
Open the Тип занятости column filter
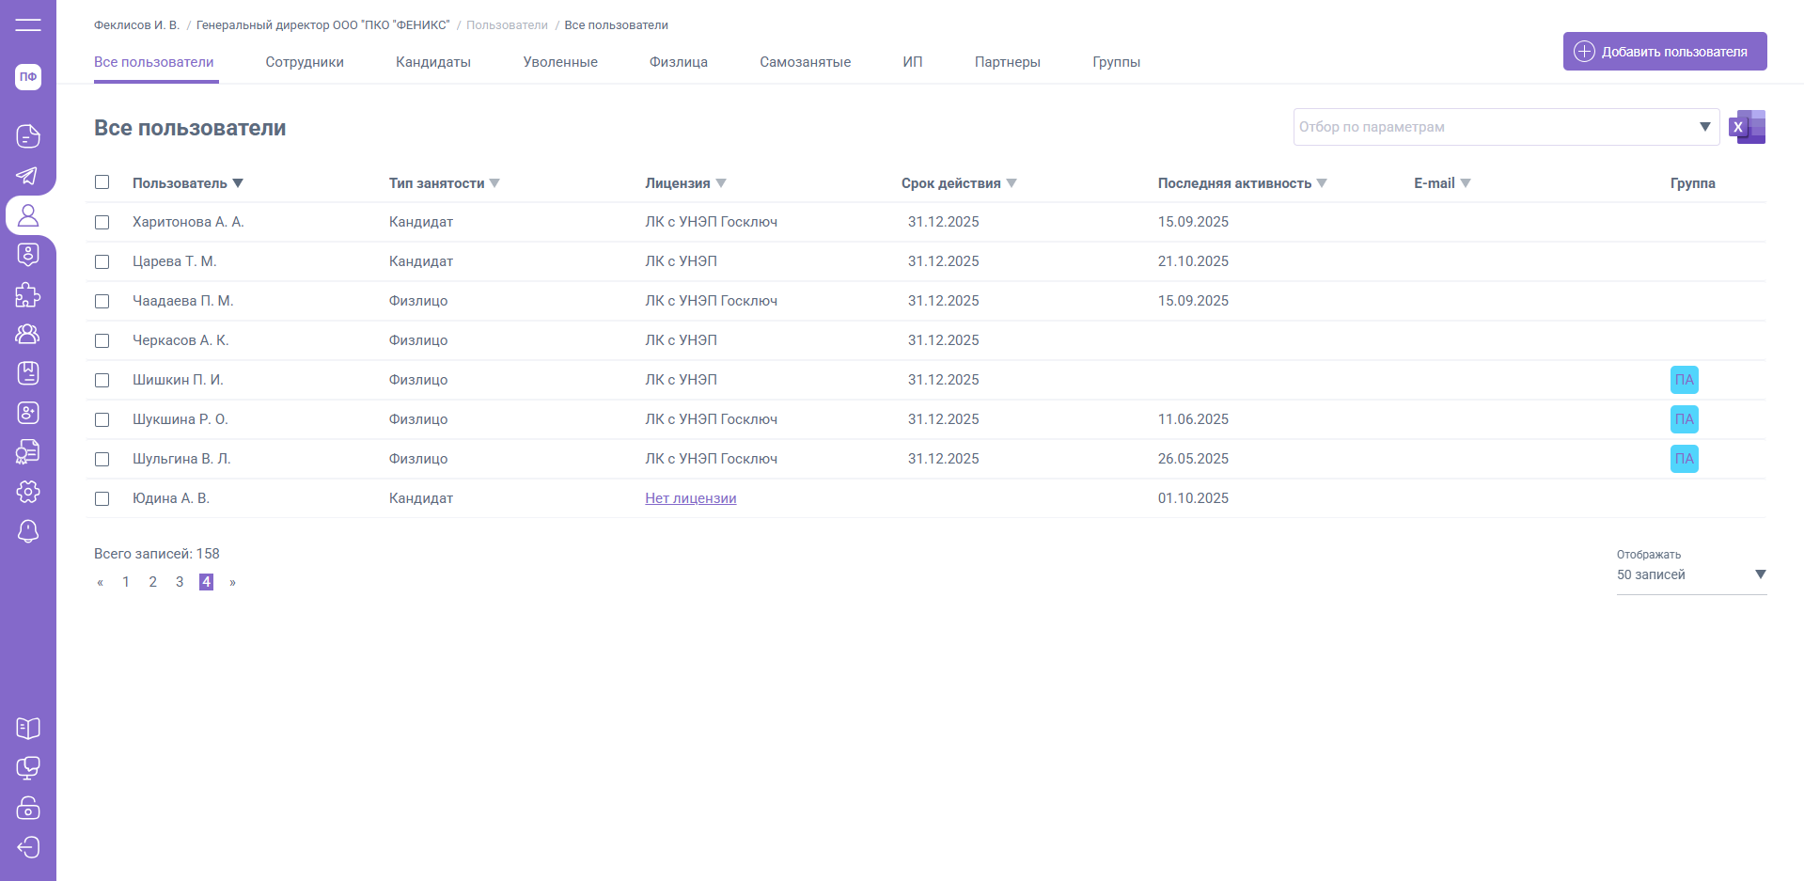click(x=494, y=183)
